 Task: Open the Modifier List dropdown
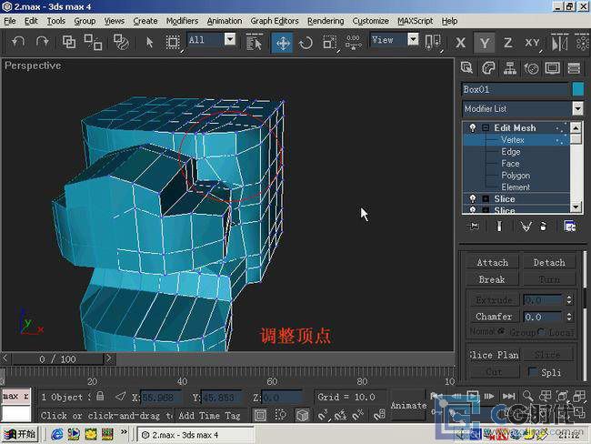pos(577,108)
